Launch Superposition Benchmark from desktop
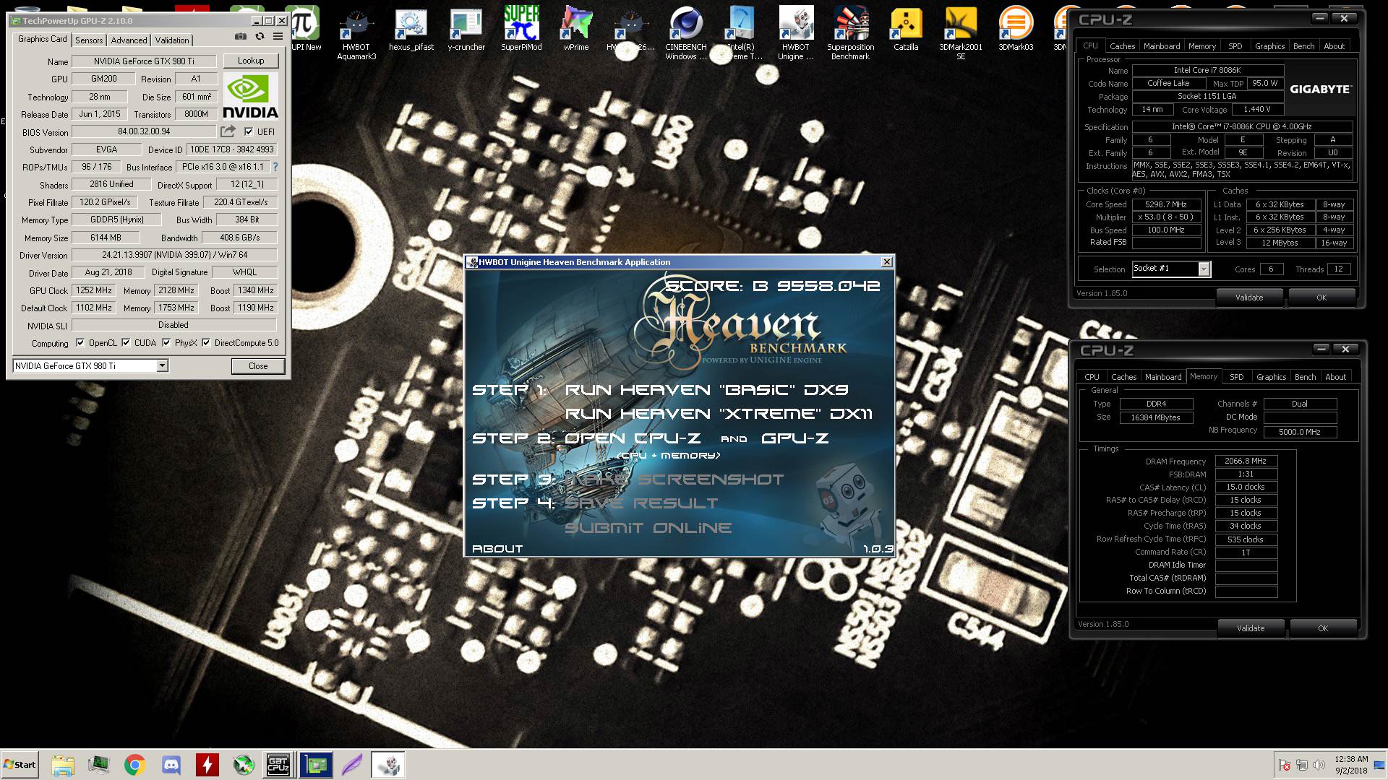 click(x=851, y=32)
